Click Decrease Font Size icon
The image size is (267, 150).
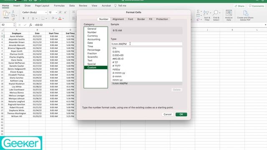pos(65,12)
